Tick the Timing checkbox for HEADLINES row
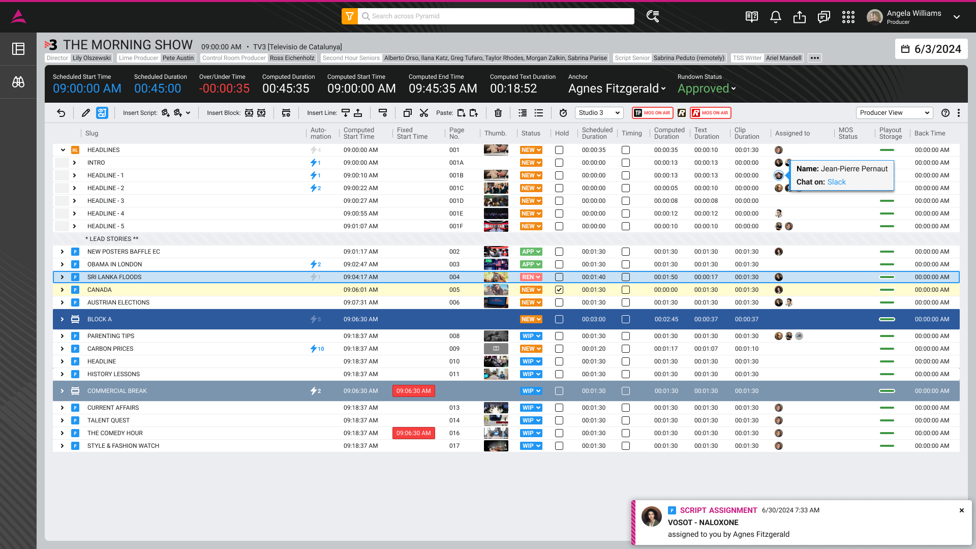 click(x=626, y=150)
